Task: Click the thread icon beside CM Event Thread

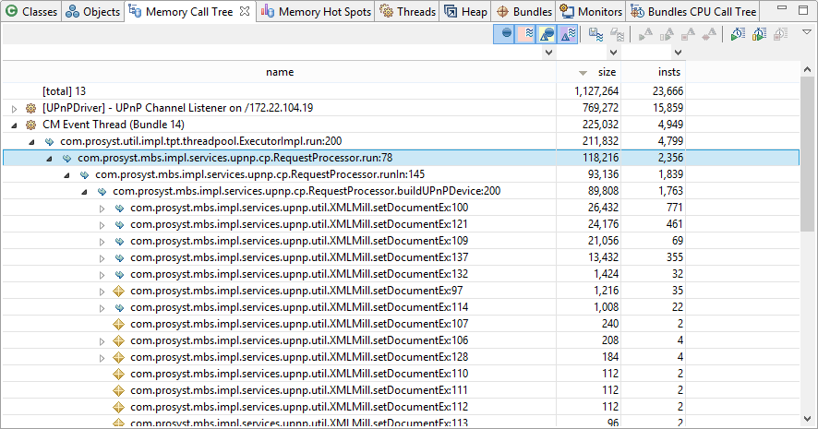Action: point(30,125)
